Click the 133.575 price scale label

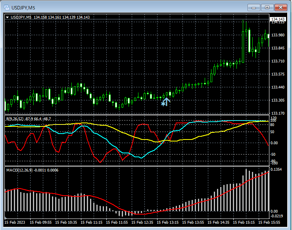(x=278, y=74)
